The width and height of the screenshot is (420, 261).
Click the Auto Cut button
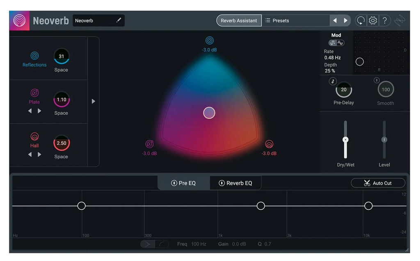pyautogui.click(x=378, y=183)
